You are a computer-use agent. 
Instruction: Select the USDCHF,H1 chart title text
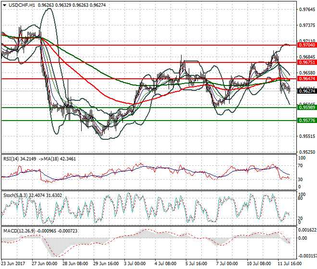click(x=22, y=5)
